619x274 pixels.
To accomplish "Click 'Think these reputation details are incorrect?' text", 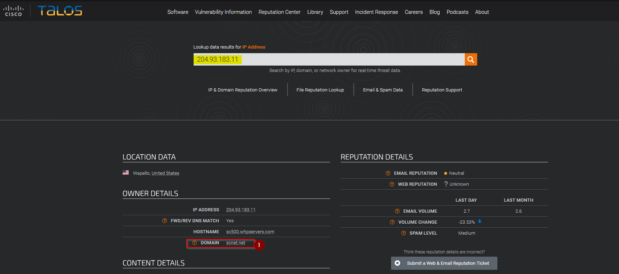I will tap(444, 252).
